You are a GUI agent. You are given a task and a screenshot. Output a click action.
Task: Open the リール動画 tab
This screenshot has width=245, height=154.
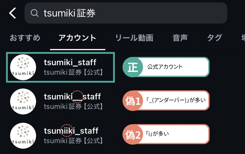click(134, 38)
